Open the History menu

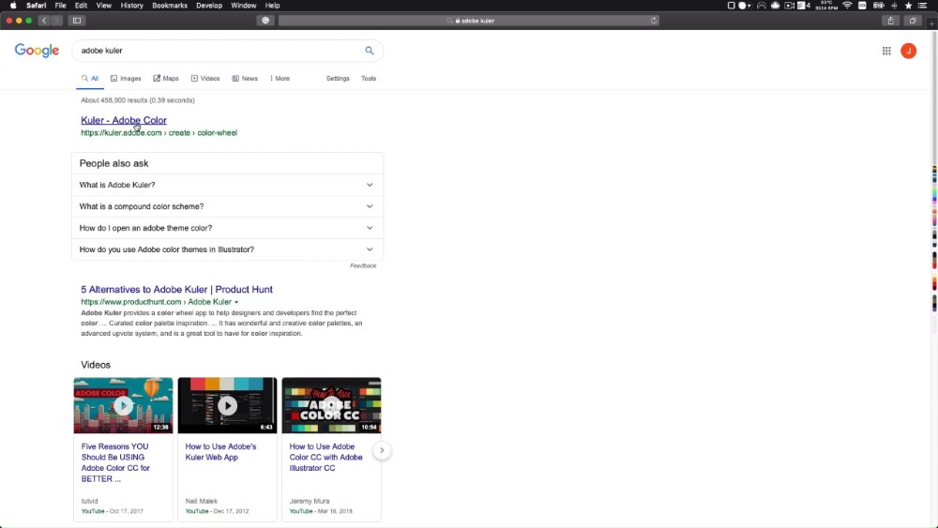pyautogui.click(x=131, y=6)
